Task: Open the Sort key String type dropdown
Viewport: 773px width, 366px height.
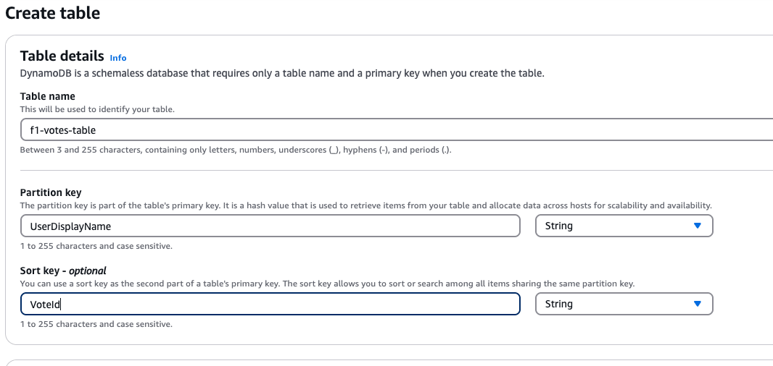Action: 624,304
